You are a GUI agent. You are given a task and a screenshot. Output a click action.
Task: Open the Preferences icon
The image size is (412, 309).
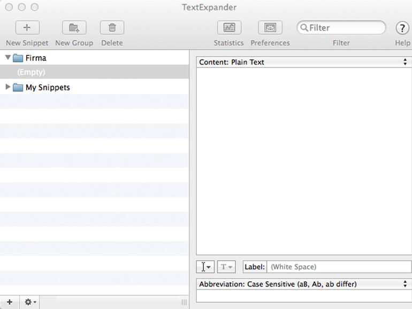point(270,28)
